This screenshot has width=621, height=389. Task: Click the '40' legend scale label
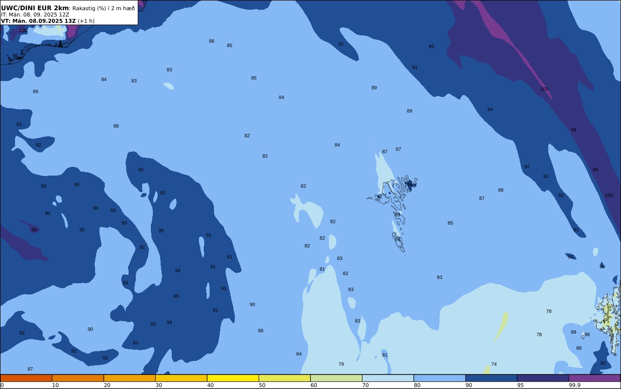[211, 385]
